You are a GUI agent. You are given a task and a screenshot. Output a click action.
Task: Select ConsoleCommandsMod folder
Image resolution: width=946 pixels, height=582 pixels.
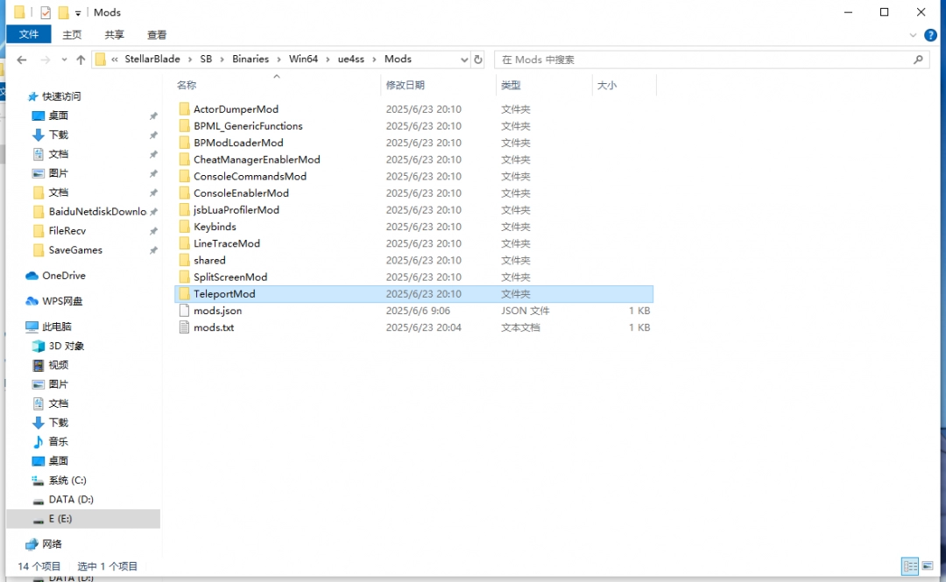(250, 177)
